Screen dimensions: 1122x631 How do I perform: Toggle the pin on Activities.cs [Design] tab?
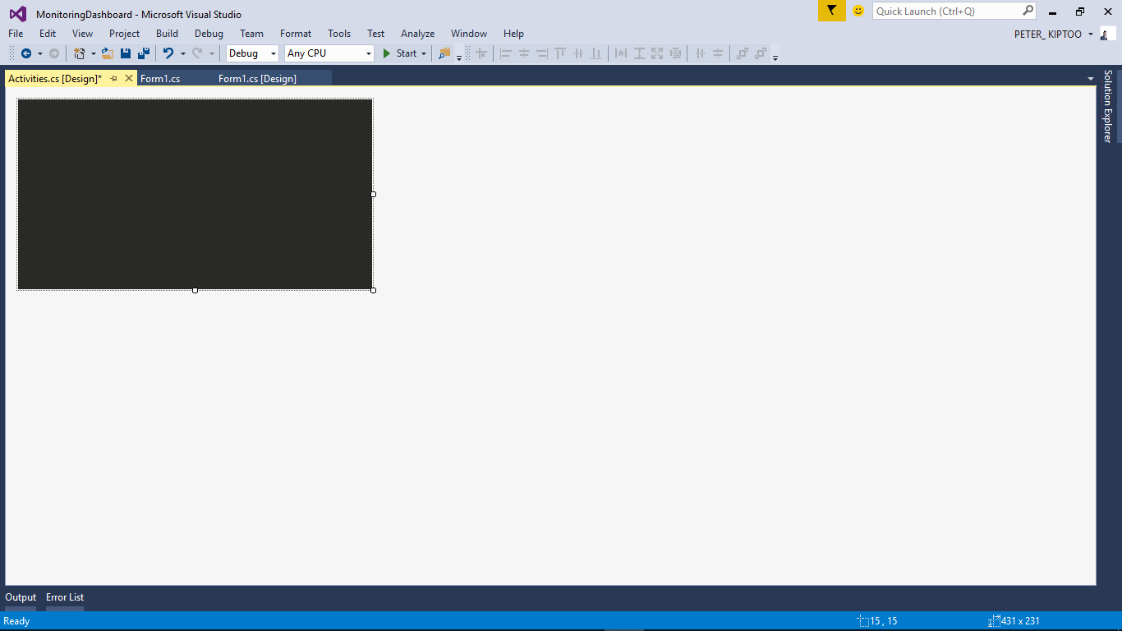(114, 78)
